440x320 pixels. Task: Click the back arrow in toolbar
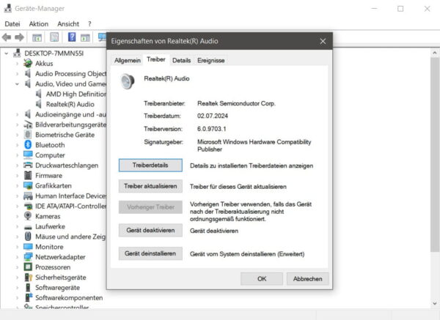[x=7, y=37]
